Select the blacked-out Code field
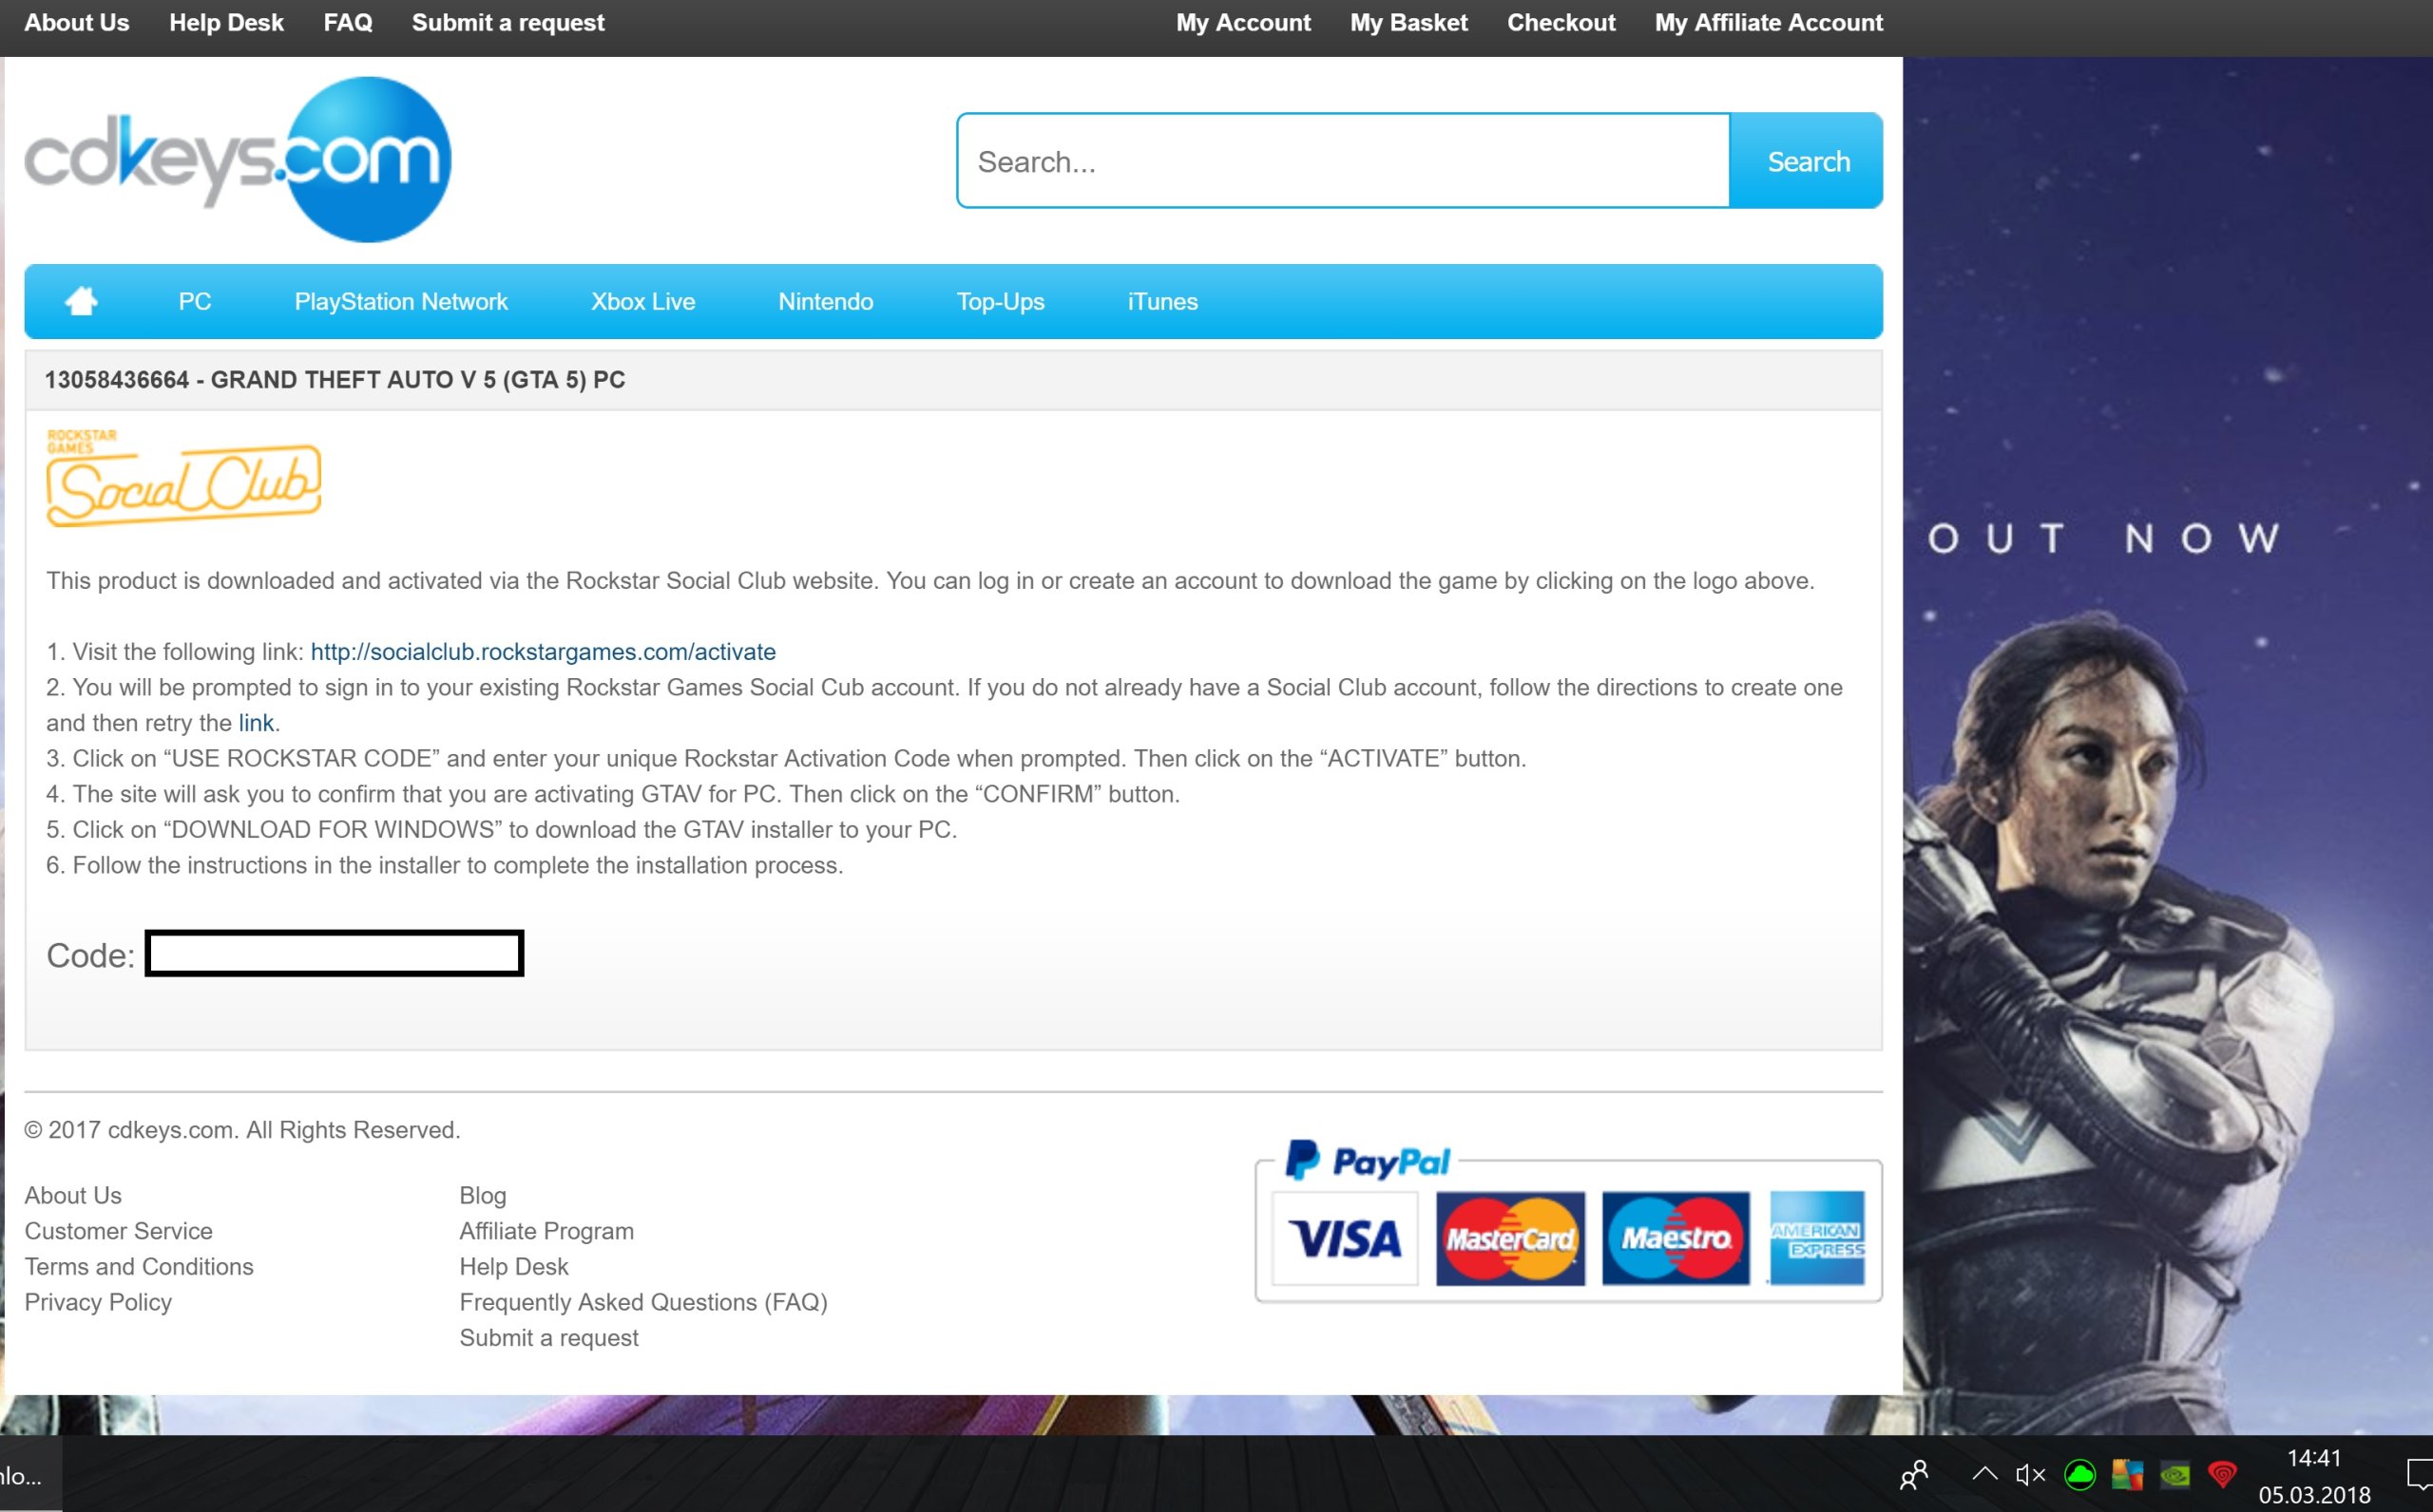The width and height of the screenshot is (2433, 1512). [x=335, y=953]
